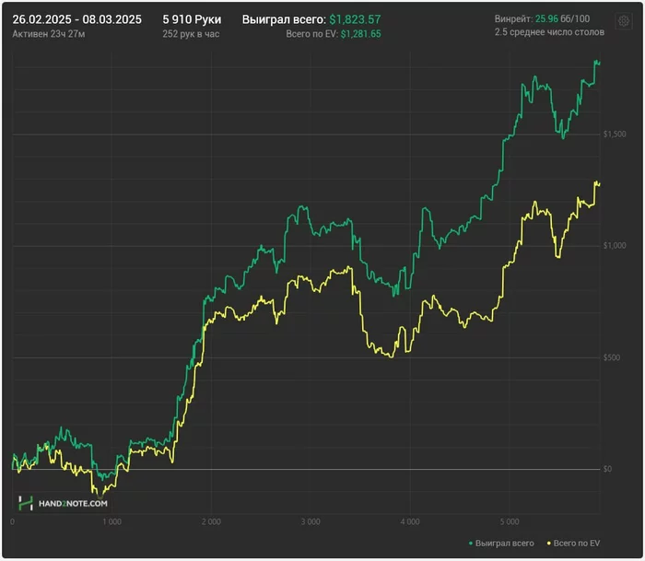The height and width of the screenshot is (561, 645).
Task: Click the 5 910 Руки hands count
Action: pos(192,19)
